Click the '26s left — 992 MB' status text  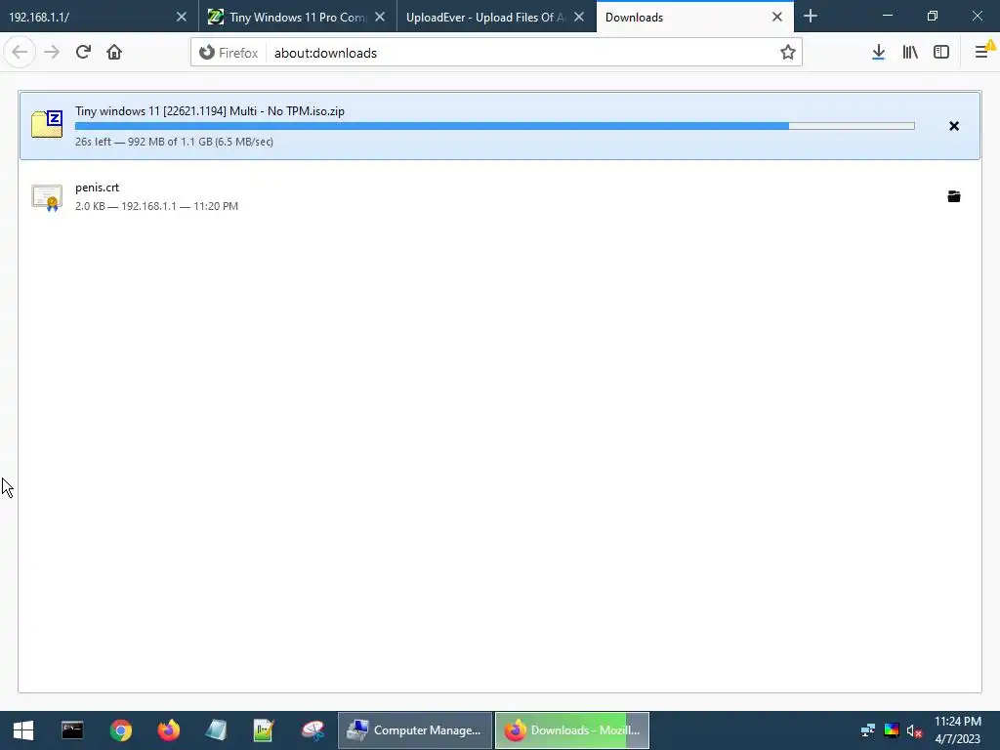[174, 142]
